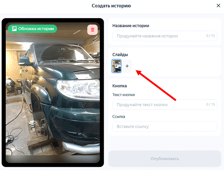
Task: Click the car headlight in cover preview
Action: (78, 89)
